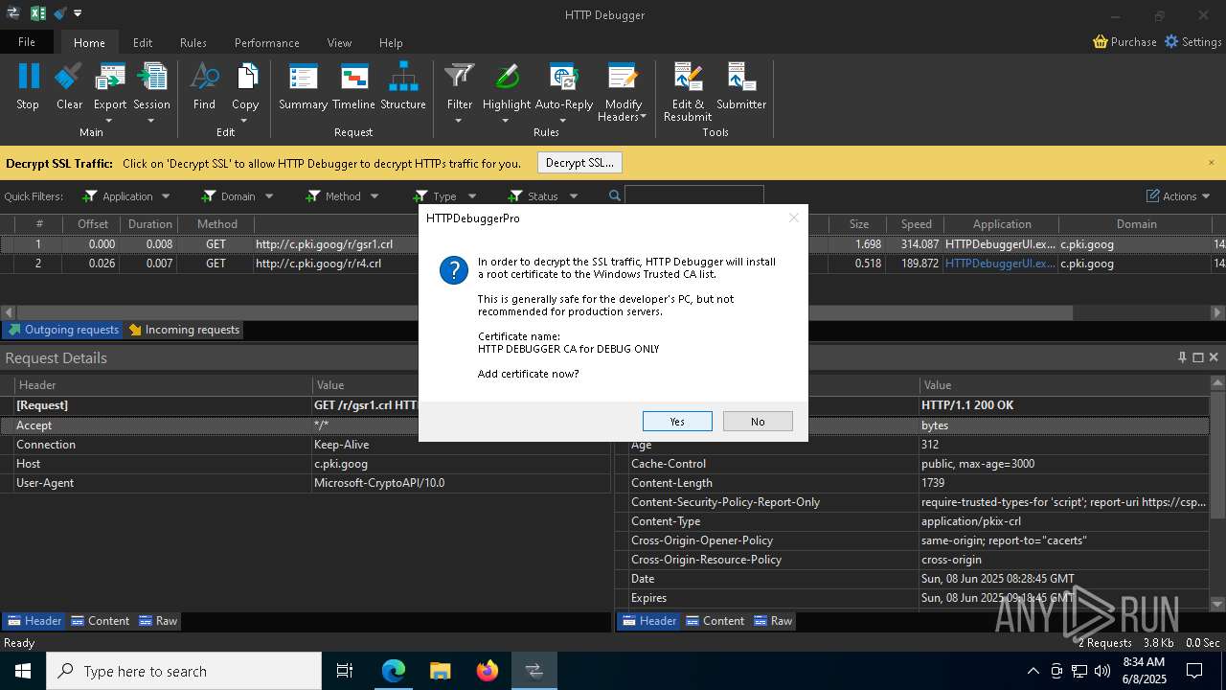The height and width of the screenshot is (690, 1226).
Task: Open File Explorer from the taskbar
Action: [x=441, y=671]
